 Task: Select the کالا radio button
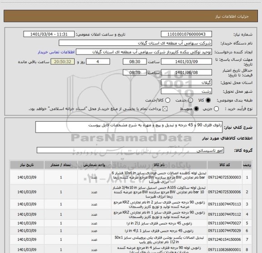(x=208, y=100)
